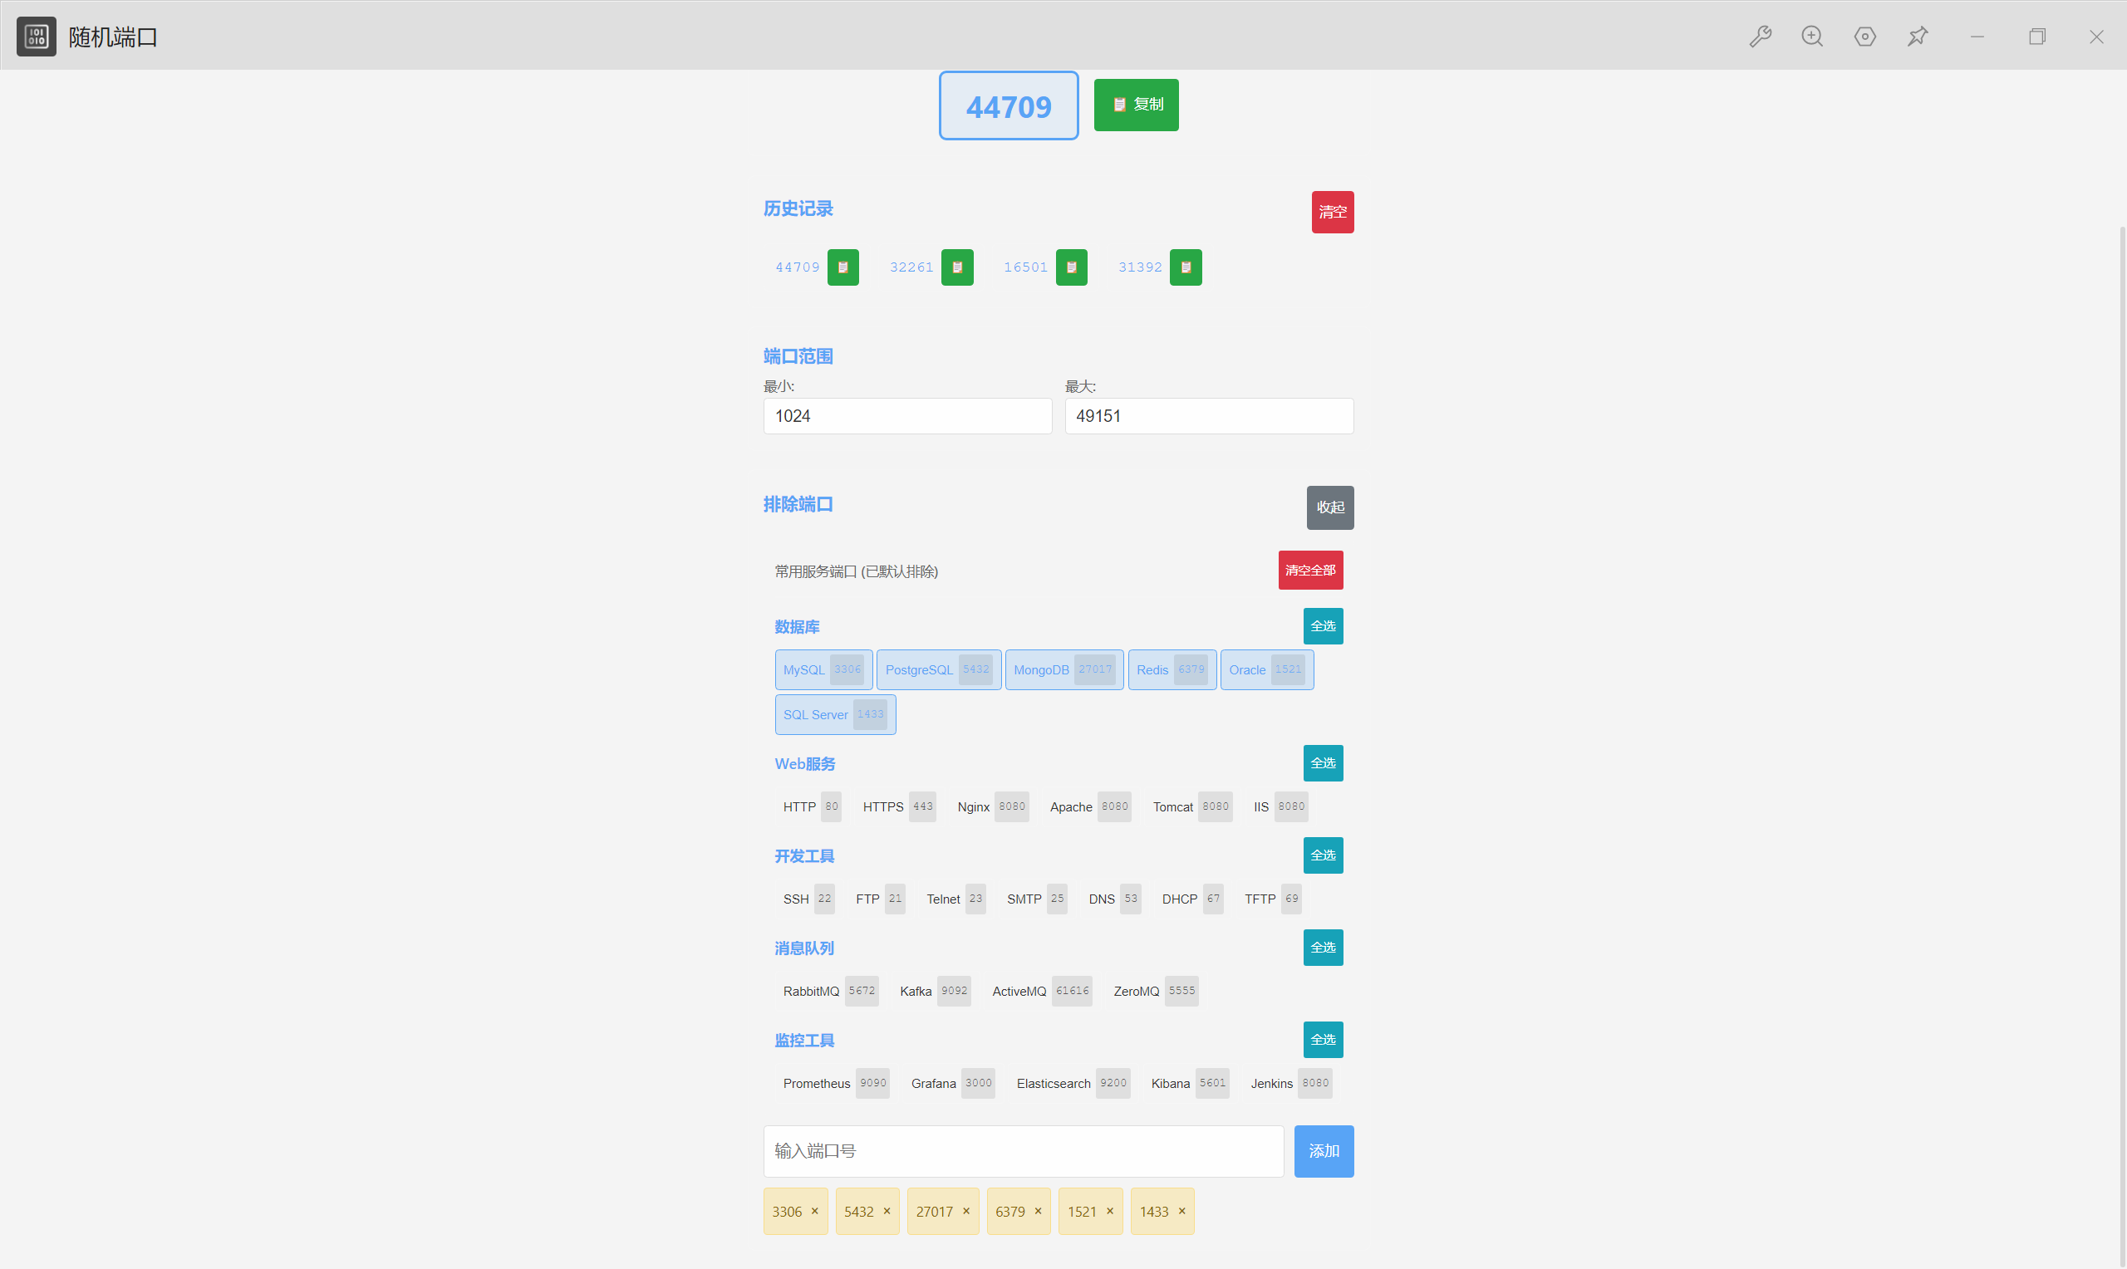Click the green 复制 copy button

(1136, 105)
